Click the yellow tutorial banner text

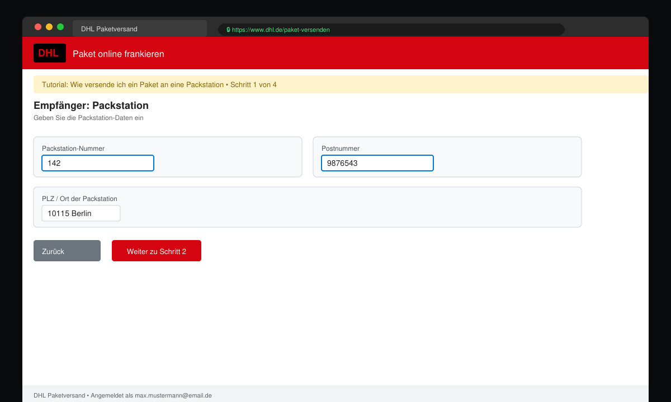pos(159,85)
